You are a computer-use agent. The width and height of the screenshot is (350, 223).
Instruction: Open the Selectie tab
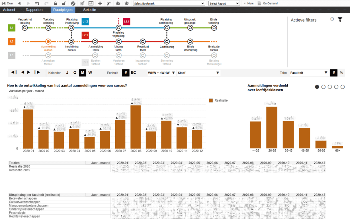[89, 10]
